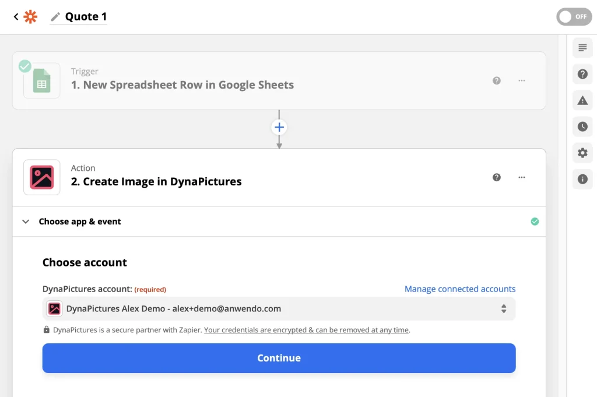The image size is (597, 397).
Task: Open more options for trigger step
Action: pyautogui.click(x=522, y=80)
